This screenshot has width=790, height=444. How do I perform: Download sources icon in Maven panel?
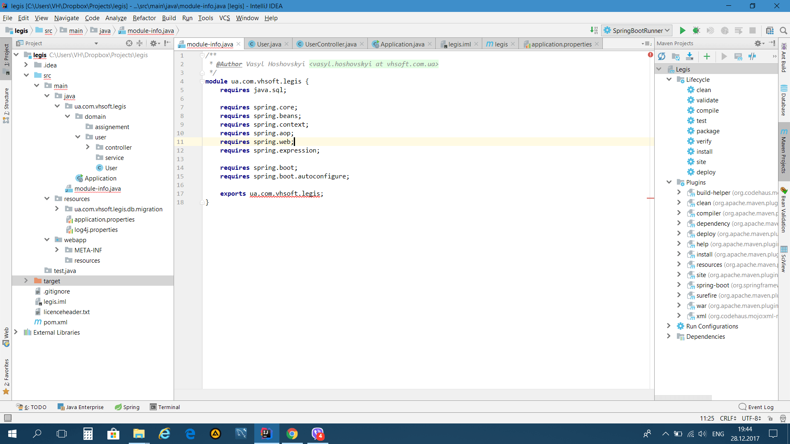(690, 56)
